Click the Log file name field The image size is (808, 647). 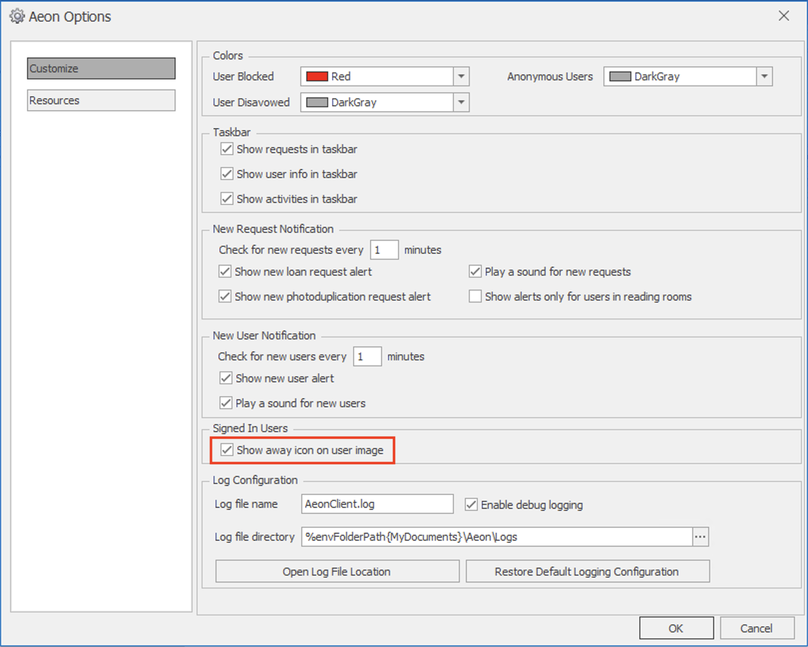point(377,504)
